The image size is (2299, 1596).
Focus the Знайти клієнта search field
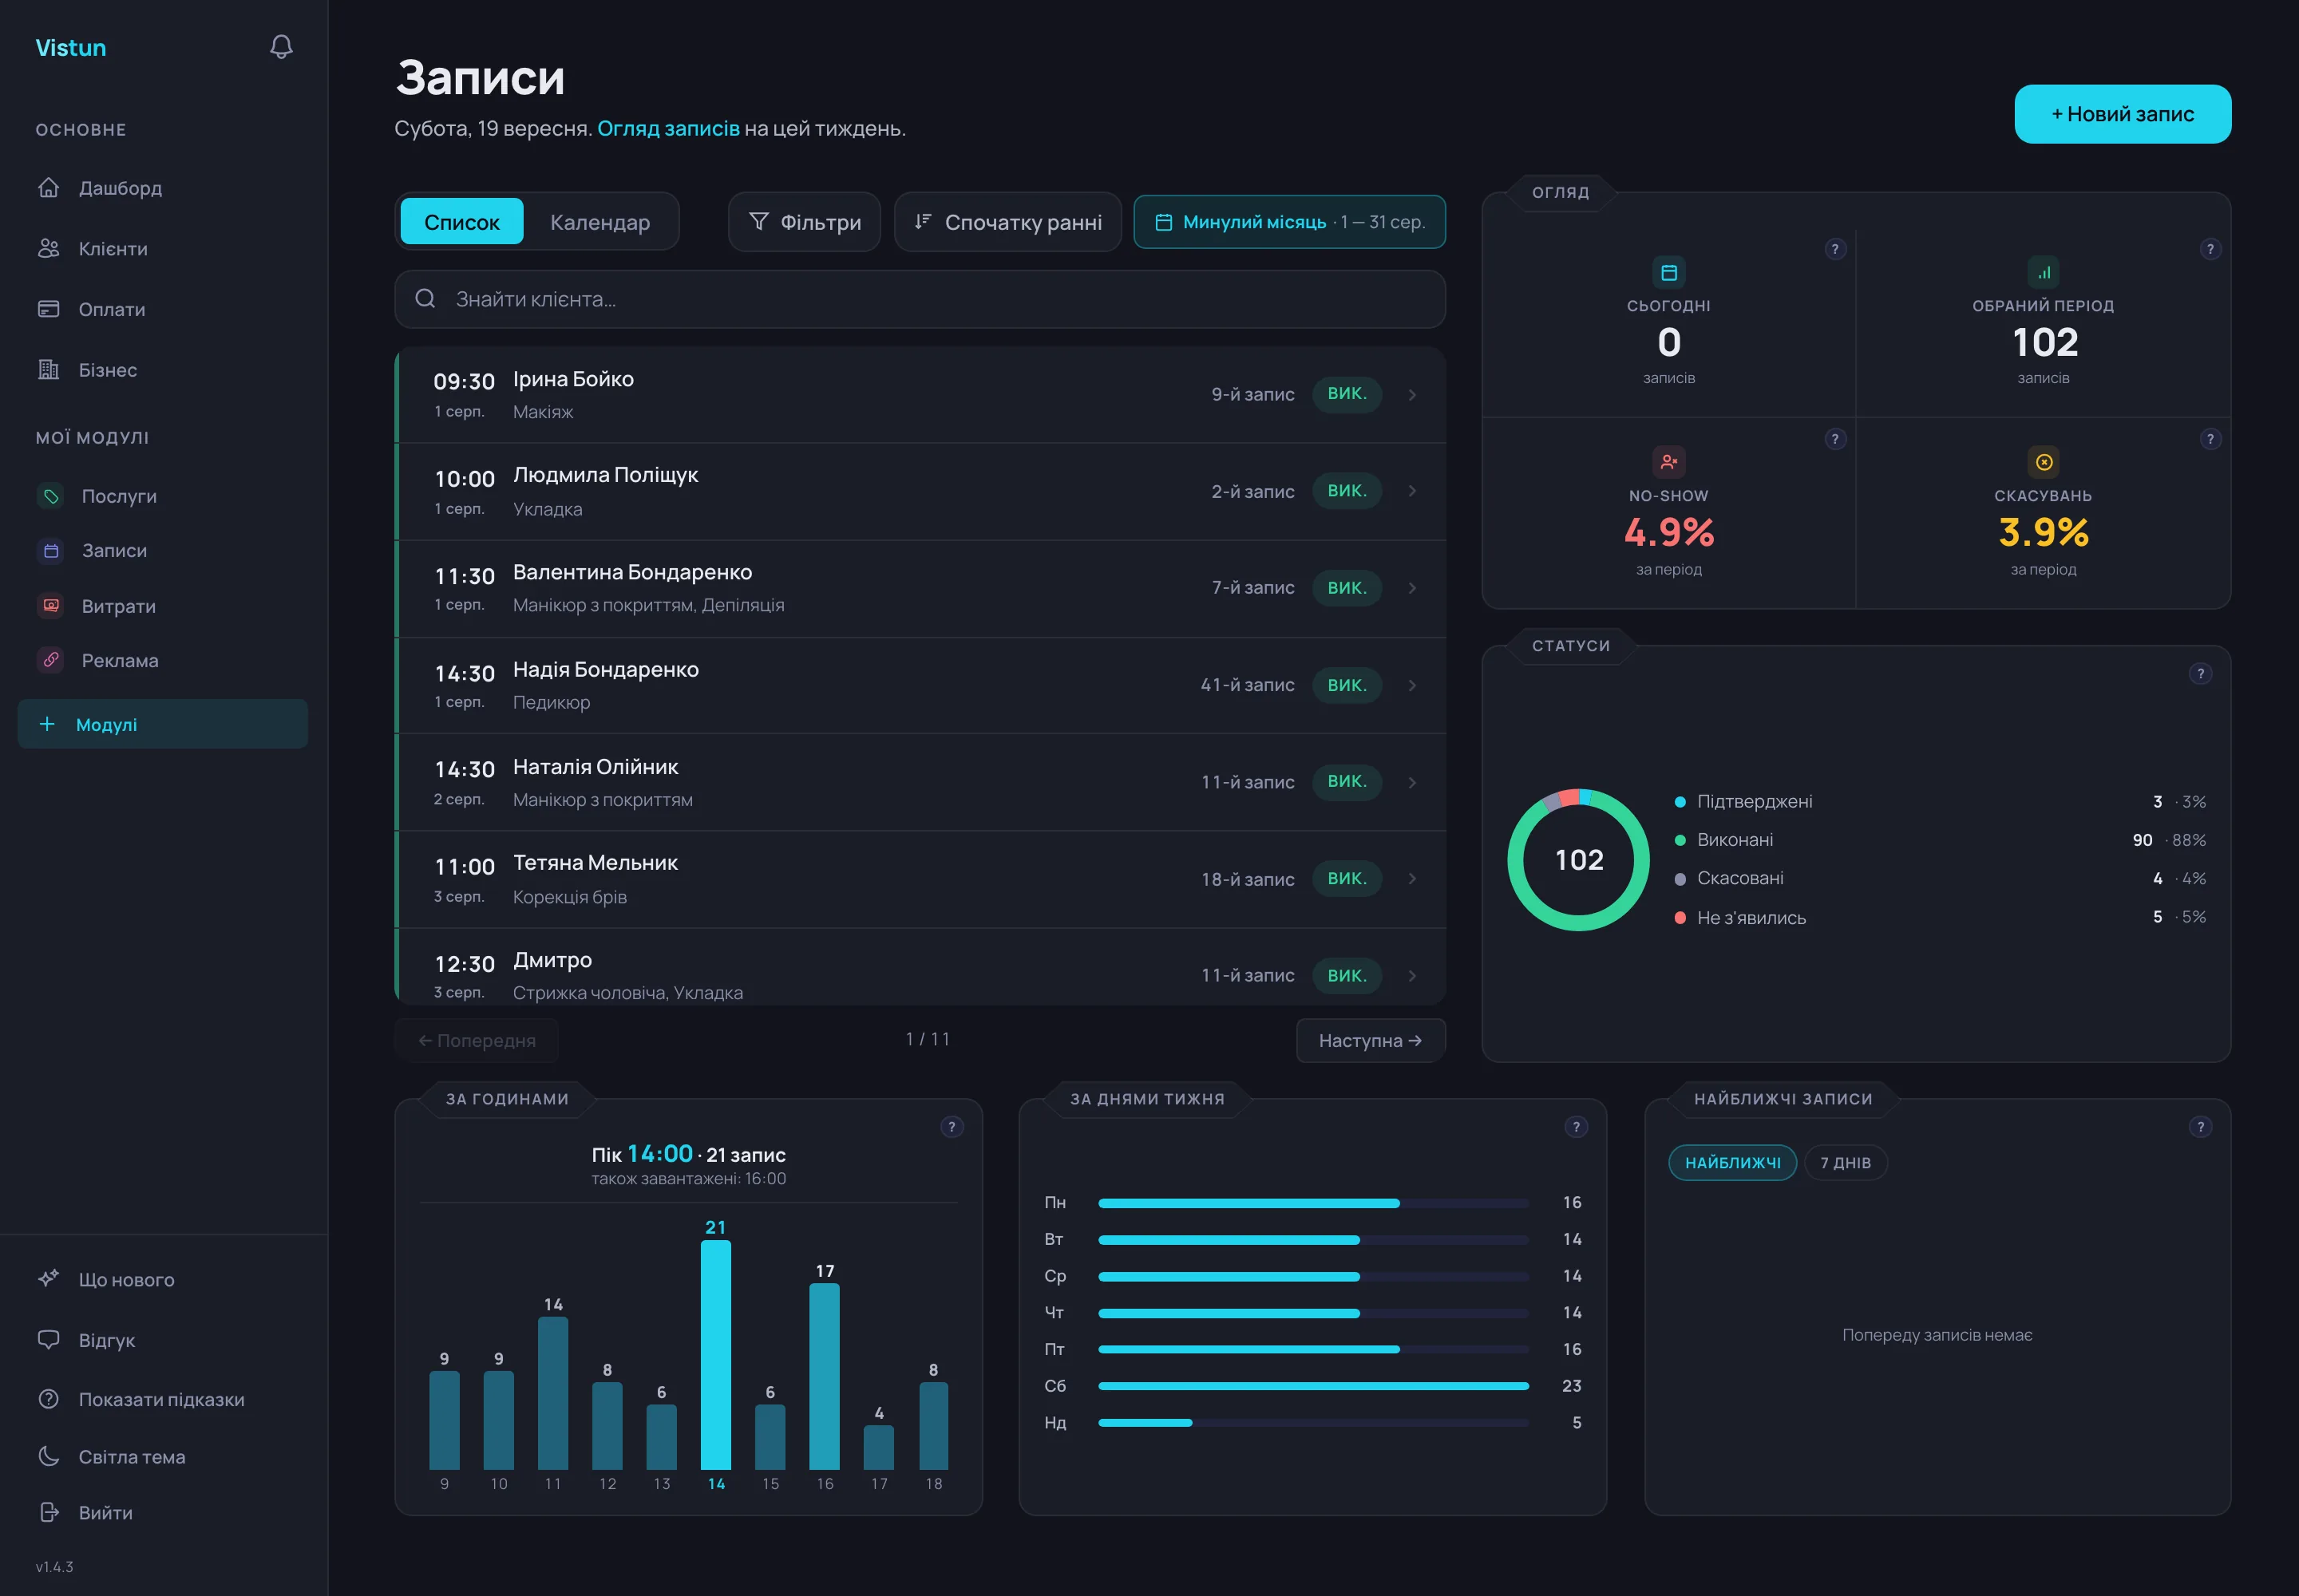click(x=920, y=299)
